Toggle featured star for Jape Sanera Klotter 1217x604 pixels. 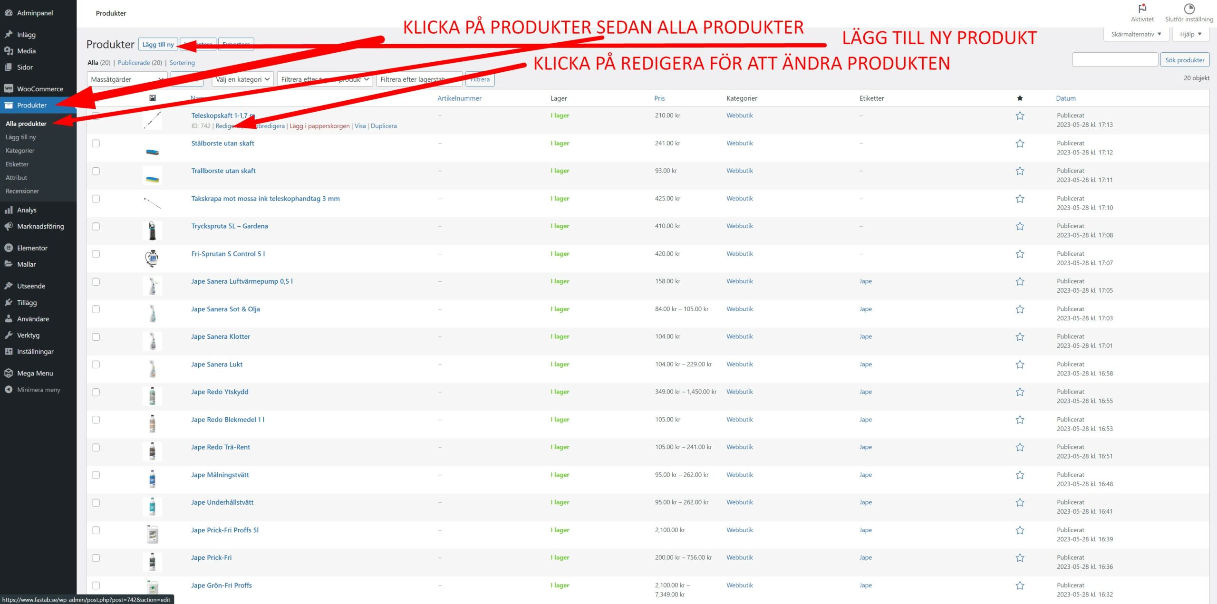(x=1020, y=337)
